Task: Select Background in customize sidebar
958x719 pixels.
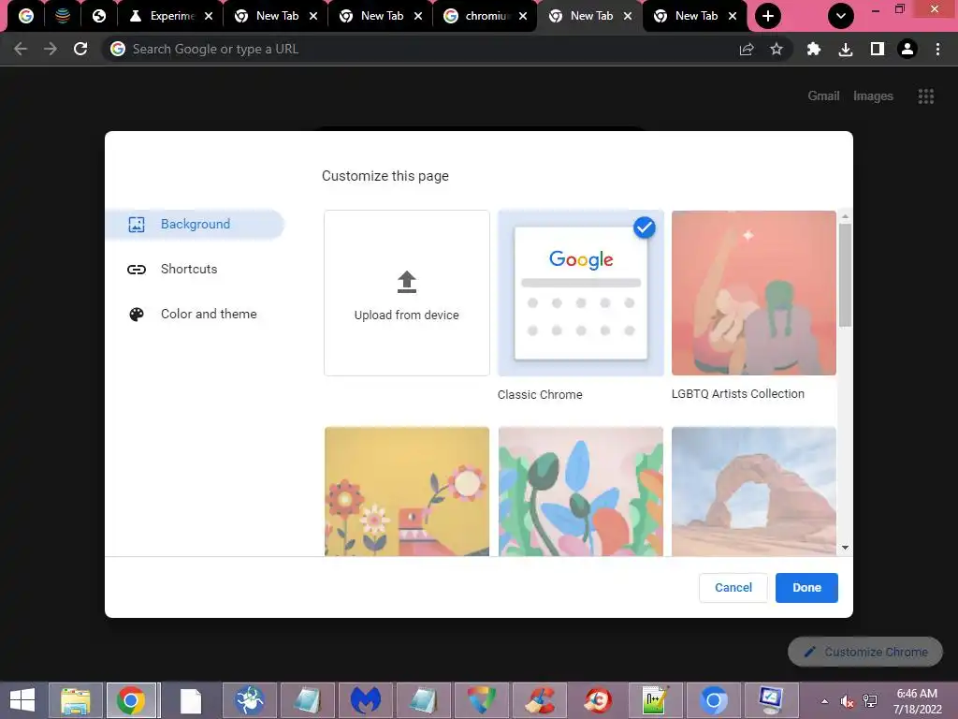Action: [195, 225]
